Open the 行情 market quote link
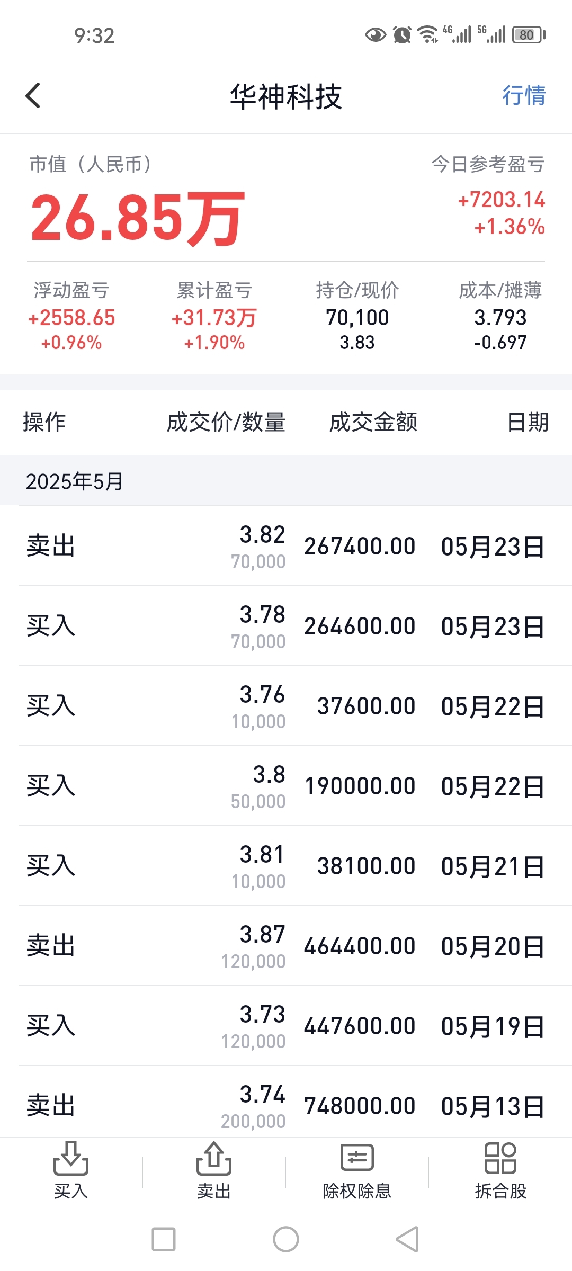Viewport: 572px width, 1271px height. pos(524,96)
